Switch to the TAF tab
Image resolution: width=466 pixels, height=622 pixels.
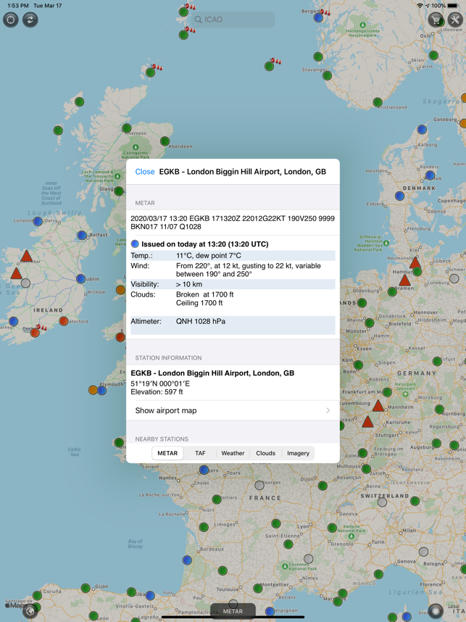(x=200, y=453)
